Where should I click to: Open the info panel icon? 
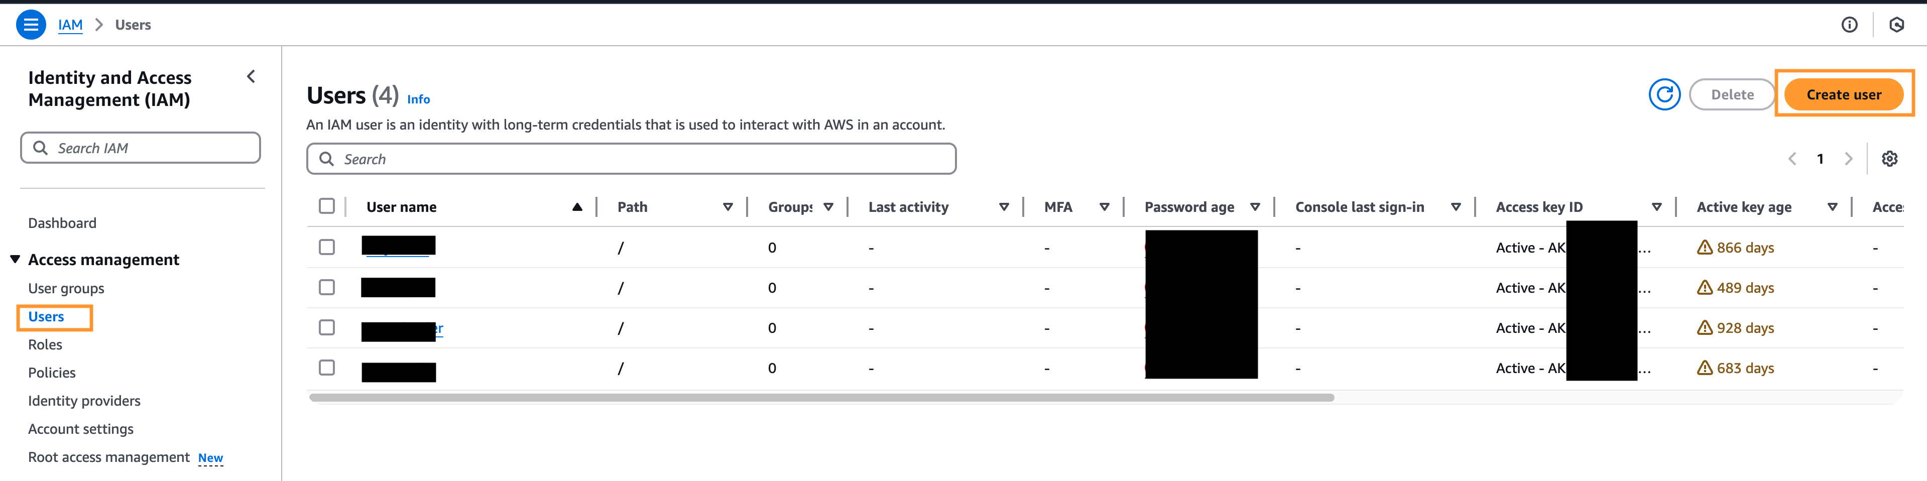pos(1849,26)
